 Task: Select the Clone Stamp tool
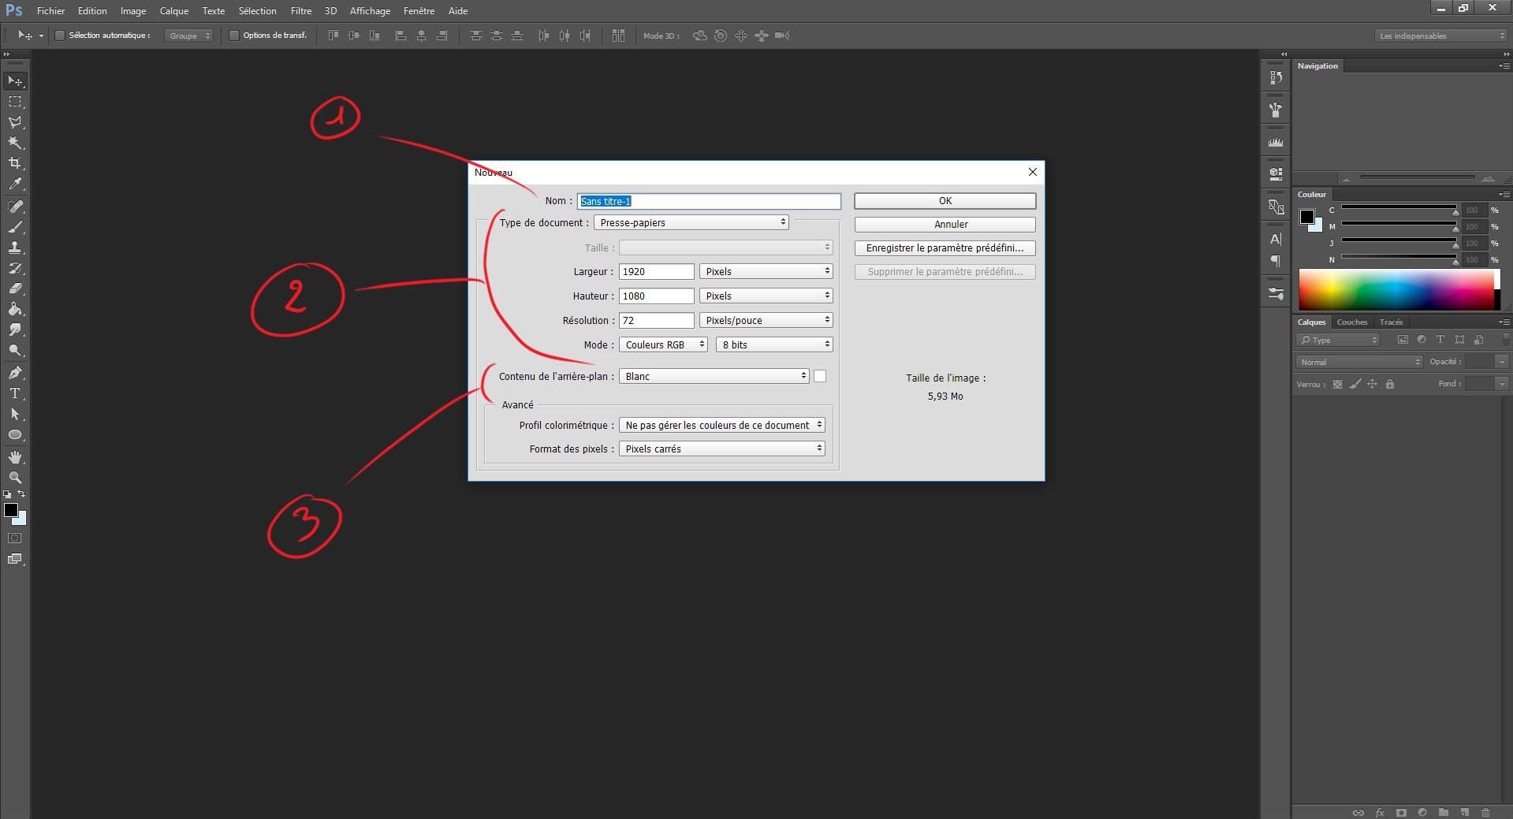(15, 248)
